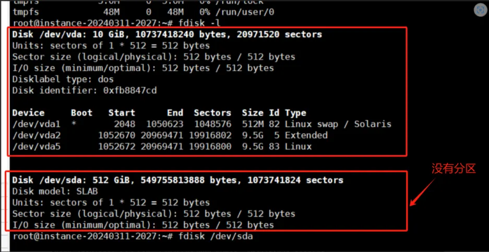Viewport: 489px width, 252px height.
Task: Click the 'Sectors' column header
Action: 212,113
